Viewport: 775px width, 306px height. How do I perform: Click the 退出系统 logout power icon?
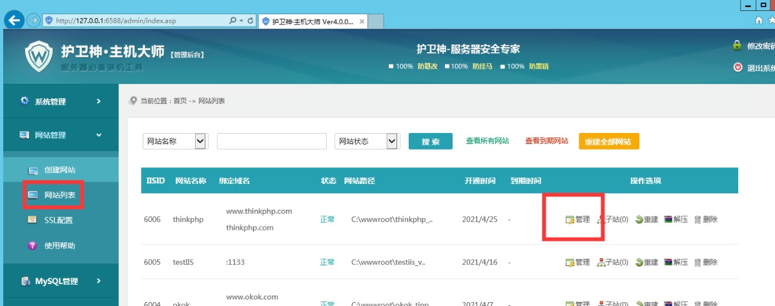click(x=738, y=67)
